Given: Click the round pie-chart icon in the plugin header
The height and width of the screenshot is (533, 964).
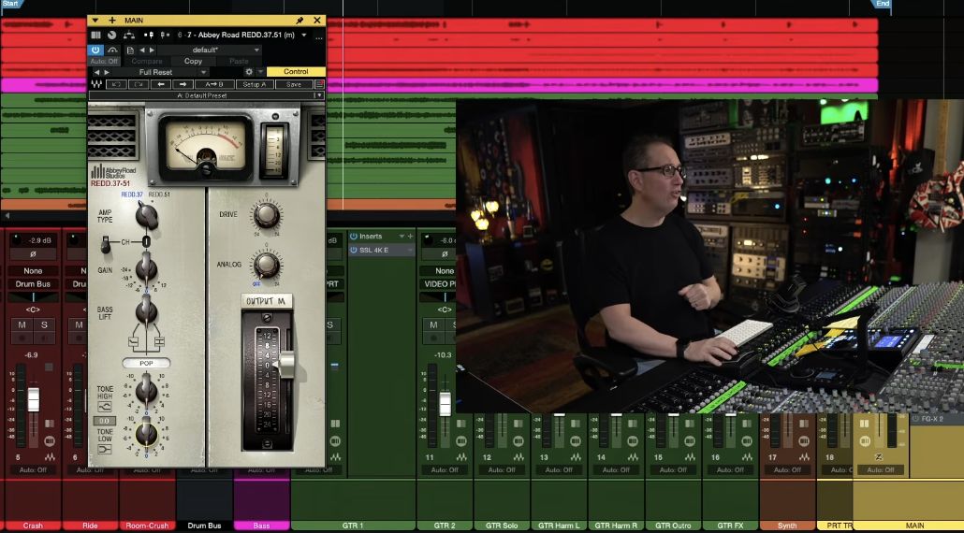Looking at the screenshot, I should coord(112,35).
